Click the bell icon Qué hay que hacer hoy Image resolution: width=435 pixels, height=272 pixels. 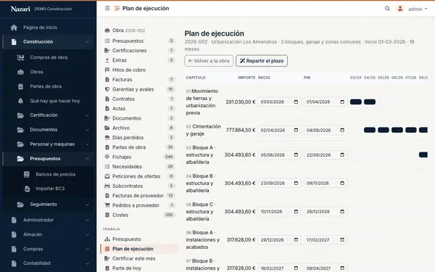point(20,101)
